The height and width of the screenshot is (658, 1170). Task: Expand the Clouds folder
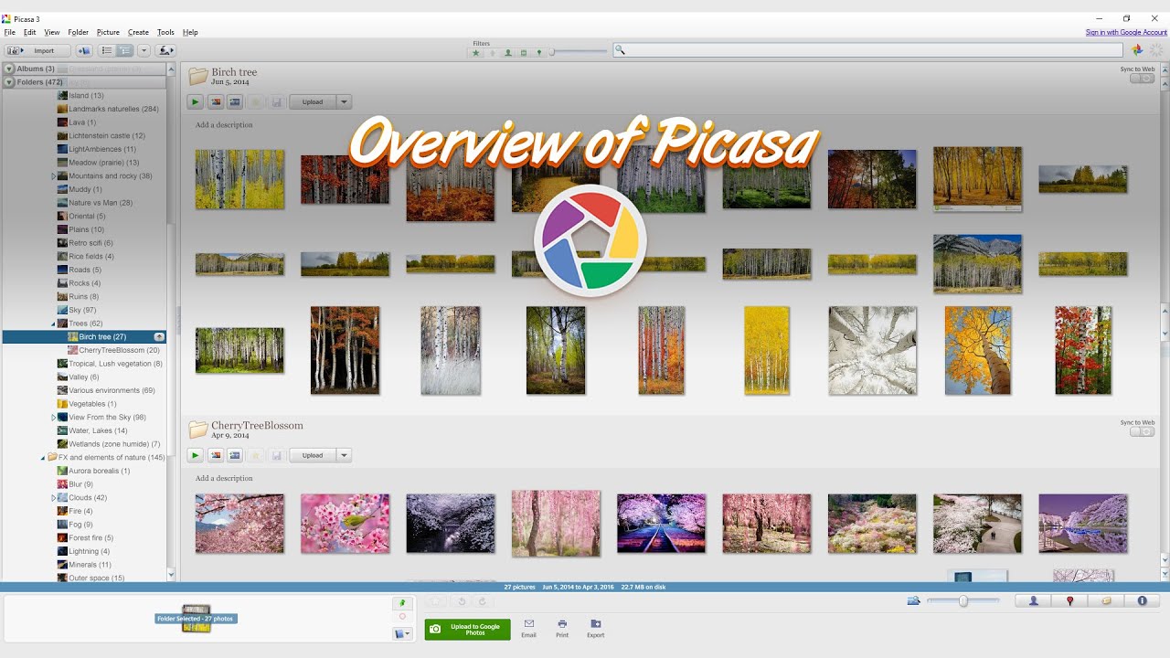54,498
